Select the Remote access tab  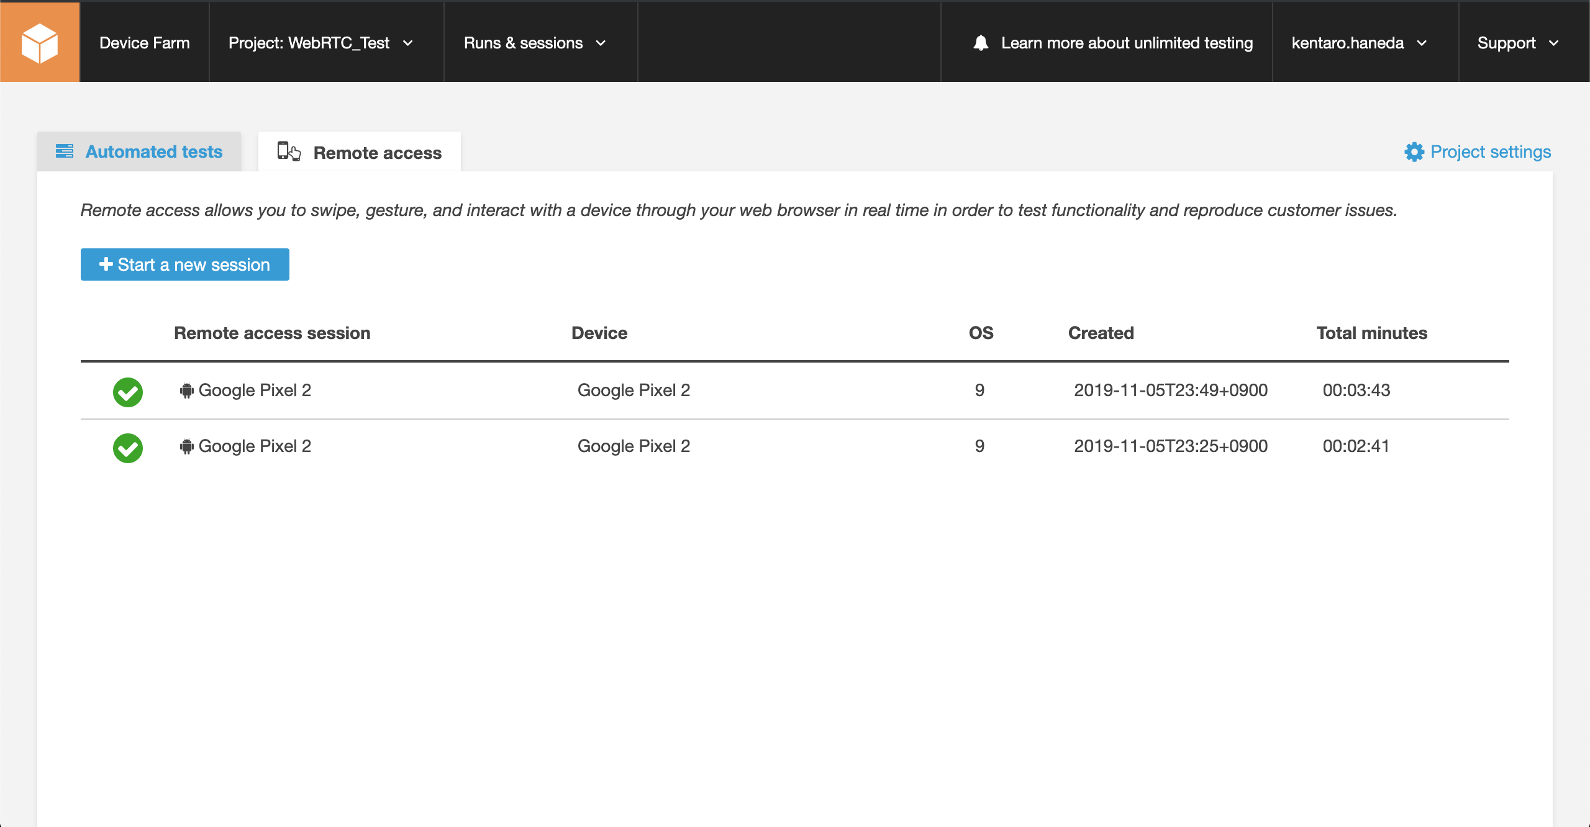pos(360,152)
